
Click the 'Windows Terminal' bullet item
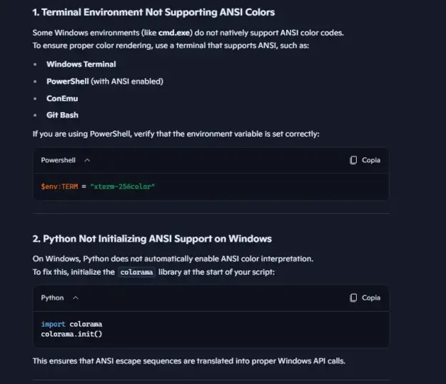pos(81,64)
